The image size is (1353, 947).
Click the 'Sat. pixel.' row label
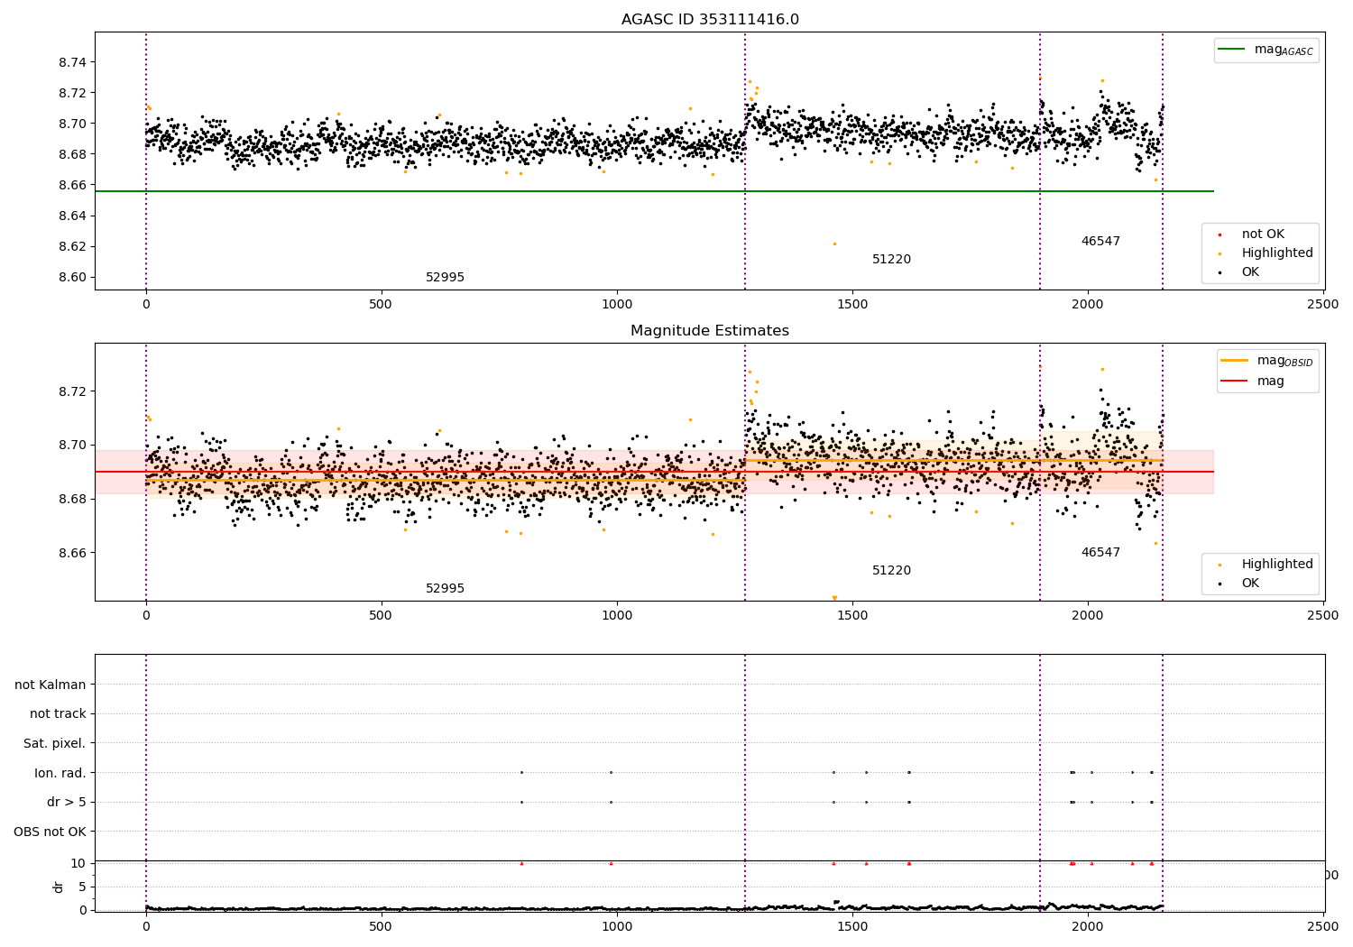55,744
